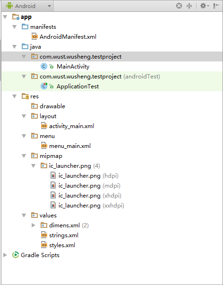Click the ic_launcher.png (xxhdpi) image icon
Viewport: 223px width, 285px height.
click(53, 205)
